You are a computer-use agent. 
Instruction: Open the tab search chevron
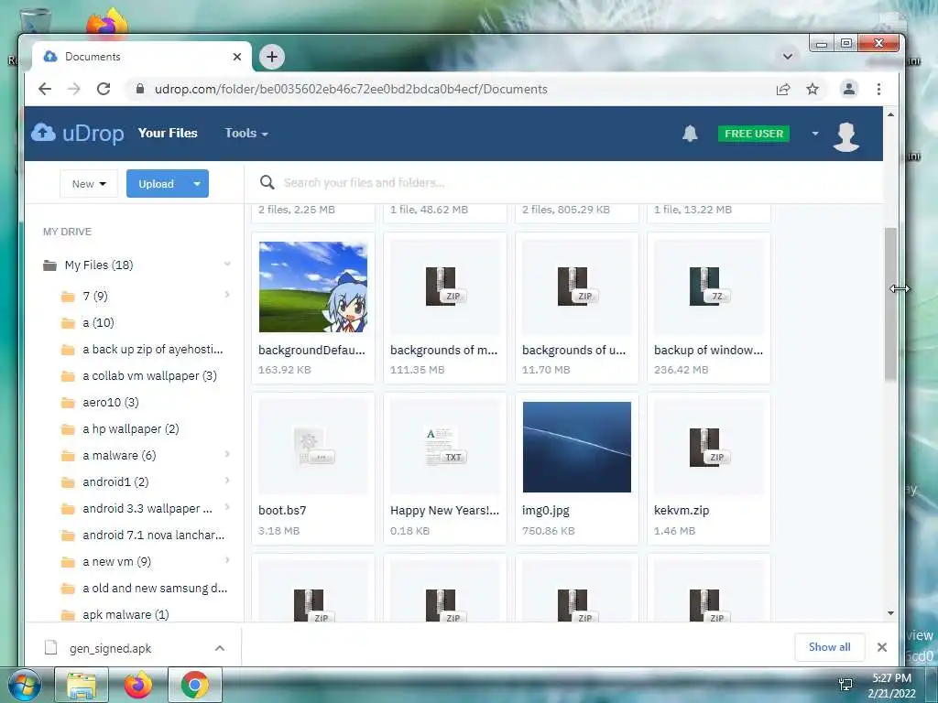[x=787, y=56]
